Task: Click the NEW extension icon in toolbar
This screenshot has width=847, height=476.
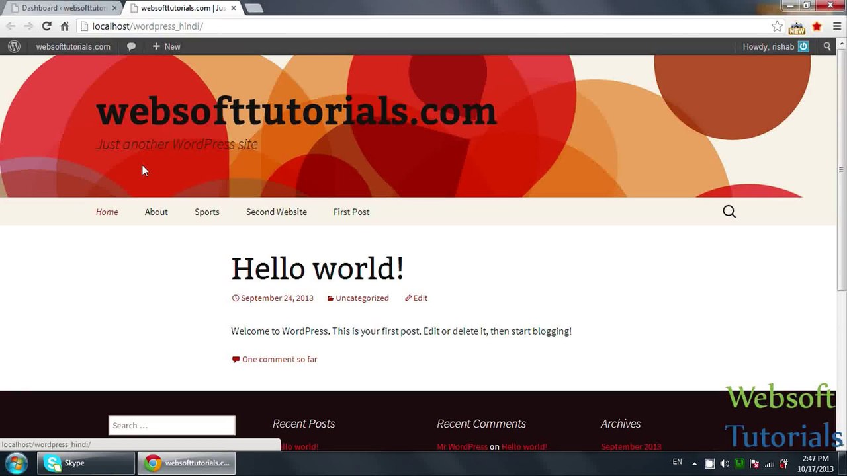Action: click(797, 27)
